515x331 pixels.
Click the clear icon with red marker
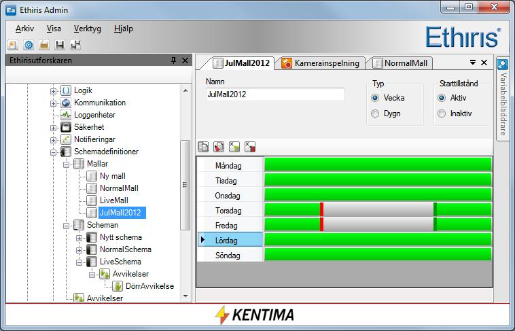pyautogui.click(x=250, y=147)
